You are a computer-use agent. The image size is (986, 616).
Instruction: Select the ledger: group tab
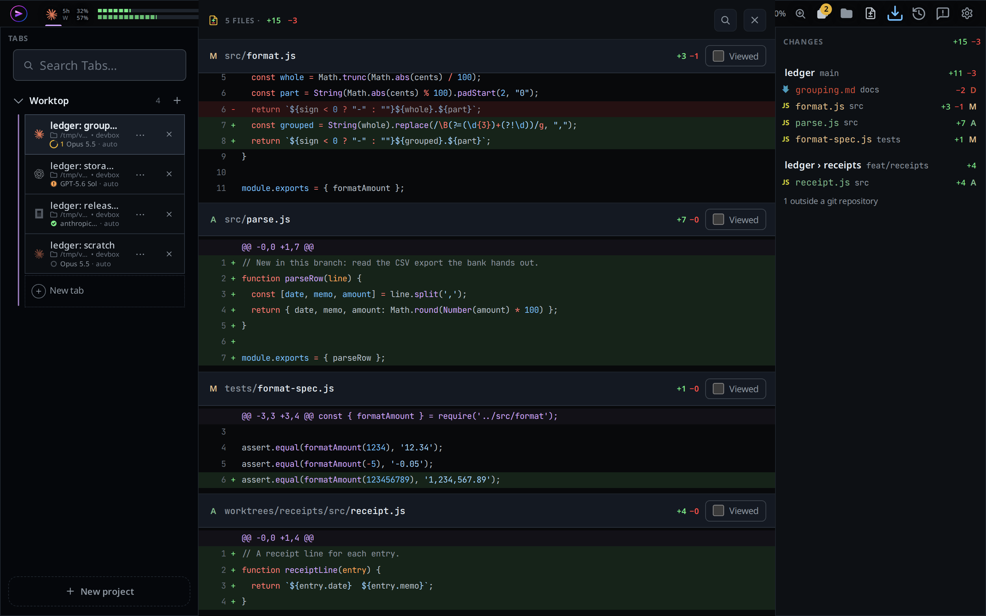click(x=105, y=134)
